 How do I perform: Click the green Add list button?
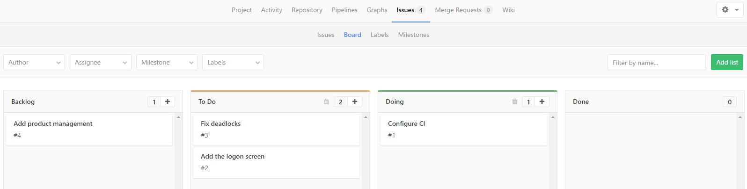click(x=727, y=62)
